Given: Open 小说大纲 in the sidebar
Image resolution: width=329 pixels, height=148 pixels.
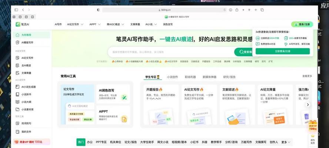Looking at the screenshot, I should tap(31, 102).
